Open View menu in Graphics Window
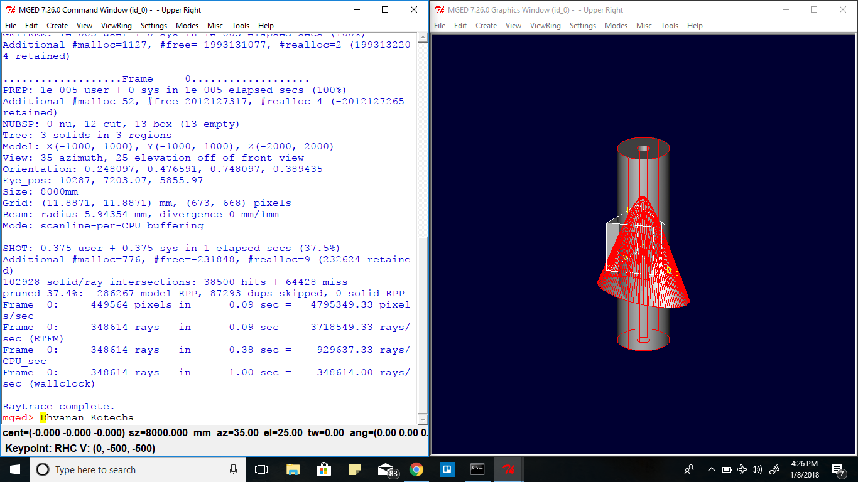The image size is (858, 482). pos(514,26)
